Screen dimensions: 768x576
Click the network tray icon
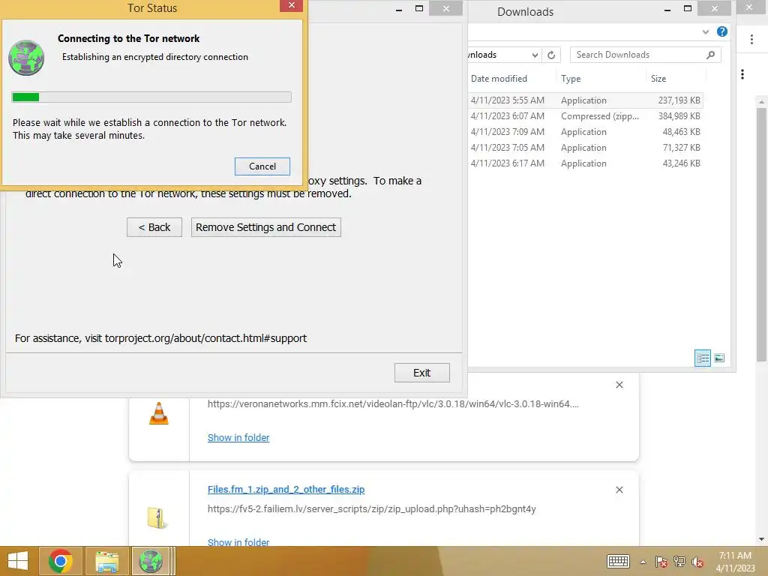[679, 562]
